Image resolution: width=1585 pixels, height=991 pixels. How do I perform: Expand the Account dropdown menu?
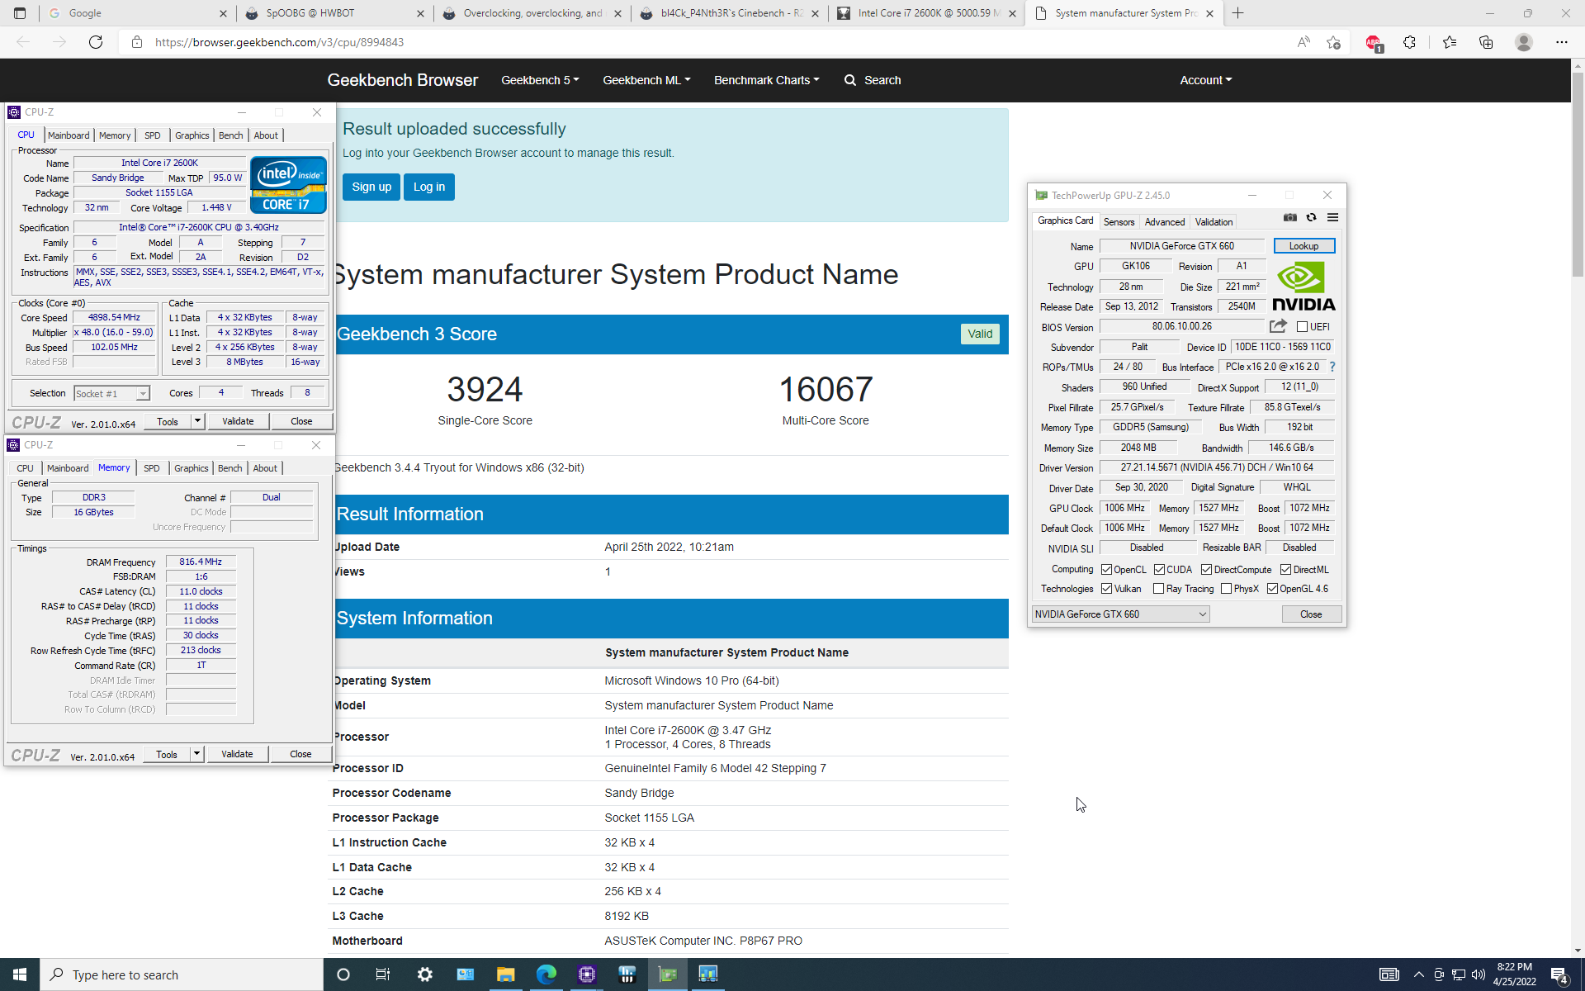(x=1205, y=80)
